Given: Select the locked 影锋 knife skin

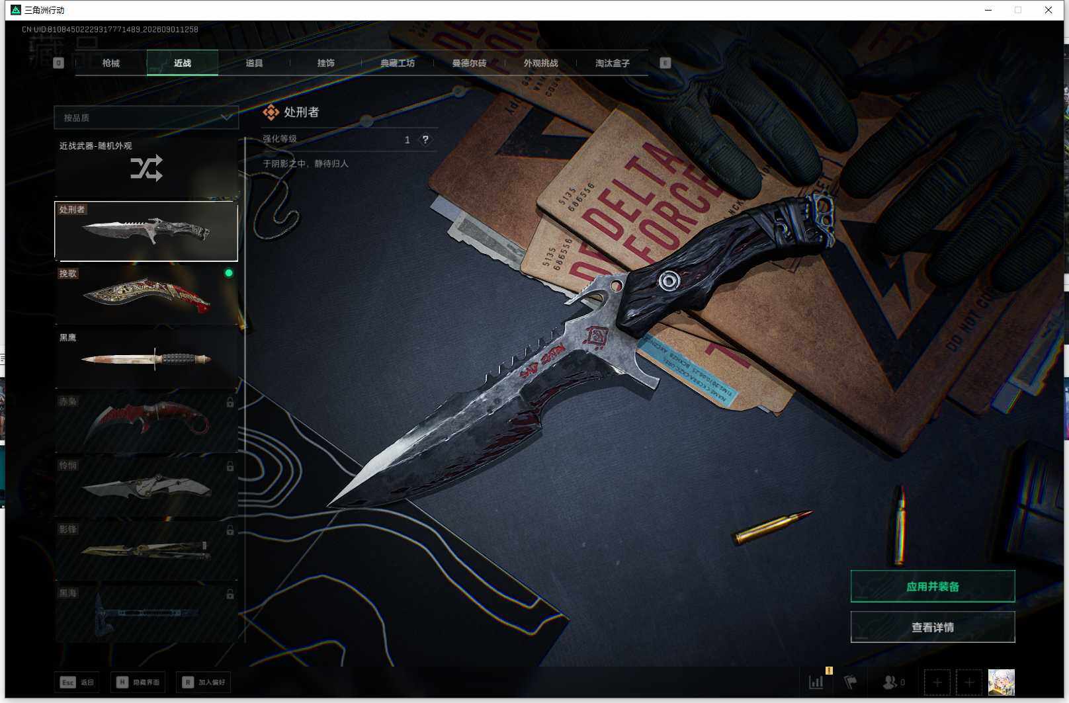Looking at the screenshot, I should click(146, 552).
